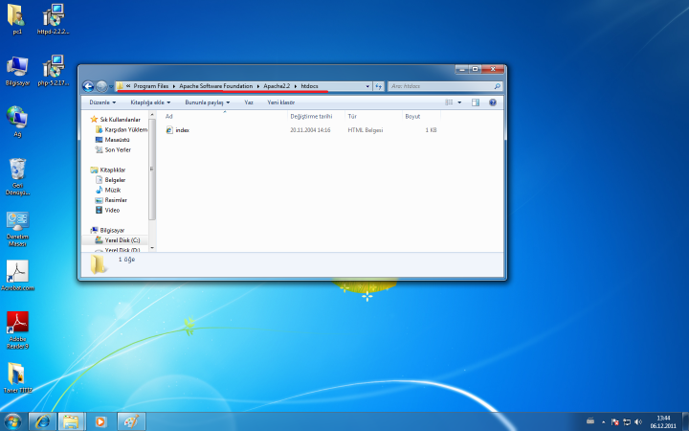Expand the Bununla paylaş dropdown

pos(208,102)
